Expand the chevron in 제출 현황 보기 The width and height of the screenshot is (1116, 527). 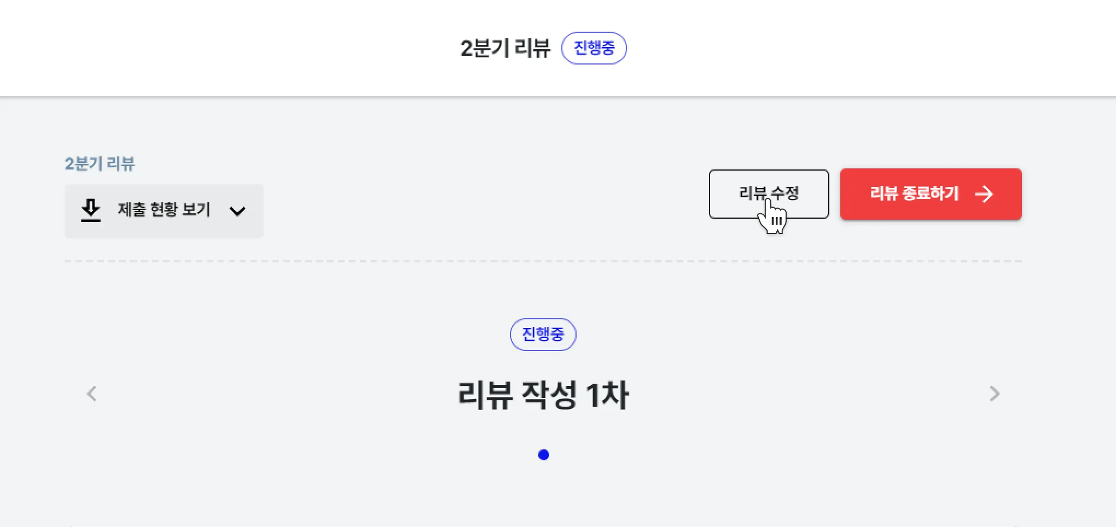click(237, 211)
